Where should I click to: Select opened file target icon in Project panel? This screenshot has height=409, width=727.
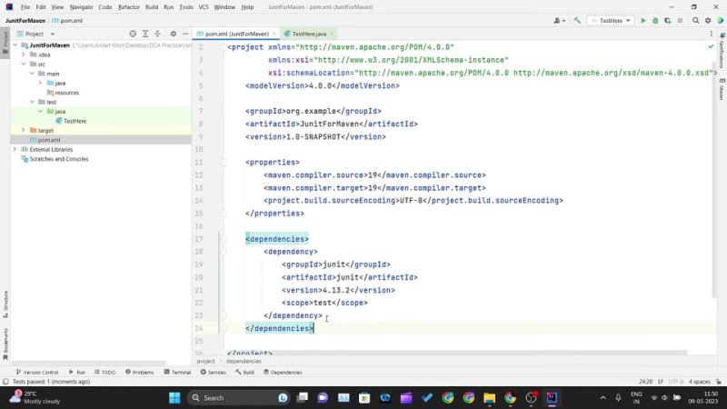tap(133, 34)
